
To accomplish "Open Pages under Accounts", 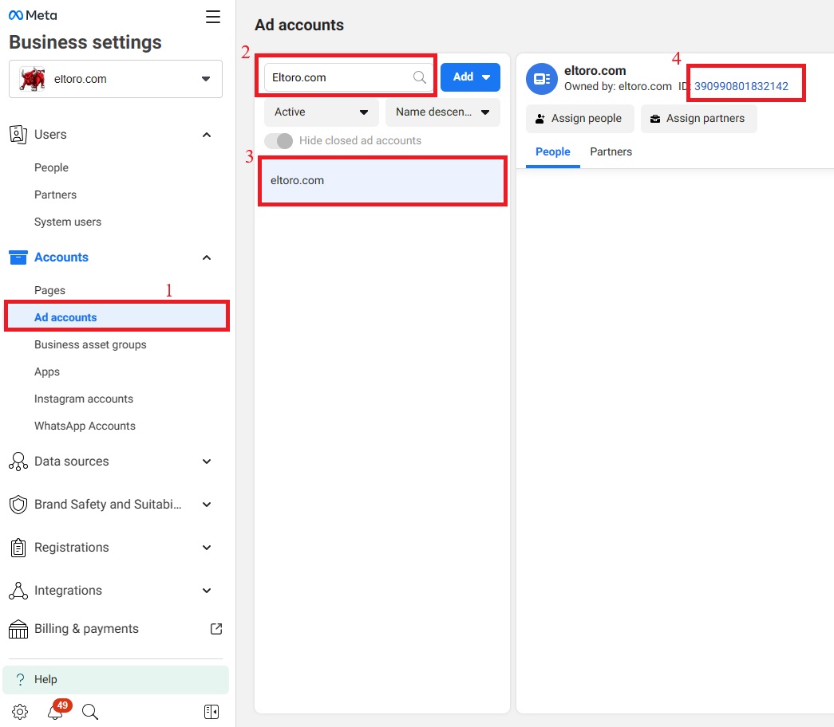I will click(49, 290).
